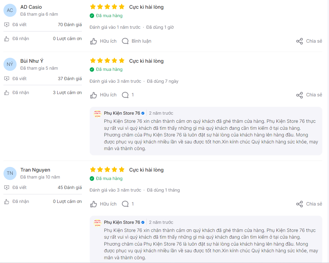
Task: Click Chia sẻ on Tran Nguyen's review
Action: [x=309, y=204]
